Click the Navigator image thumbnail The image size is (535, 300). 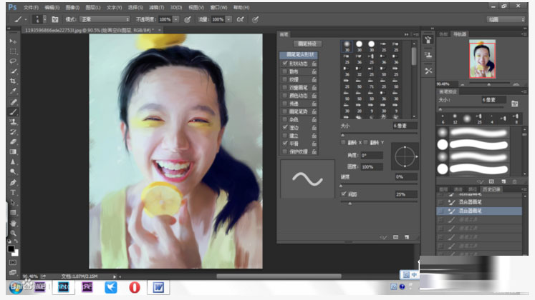coord(482,59)
